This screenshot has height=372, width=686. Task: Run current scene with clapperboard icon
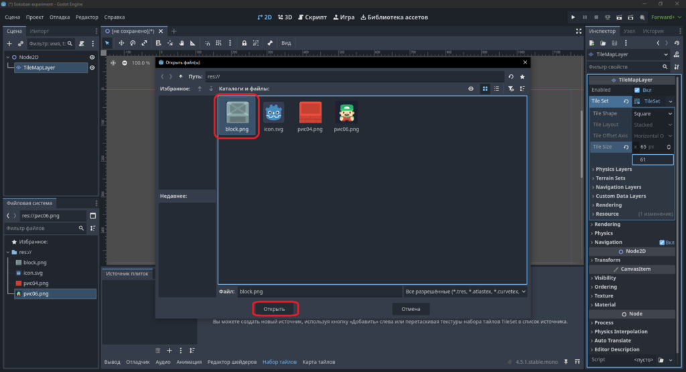point(619,17)
